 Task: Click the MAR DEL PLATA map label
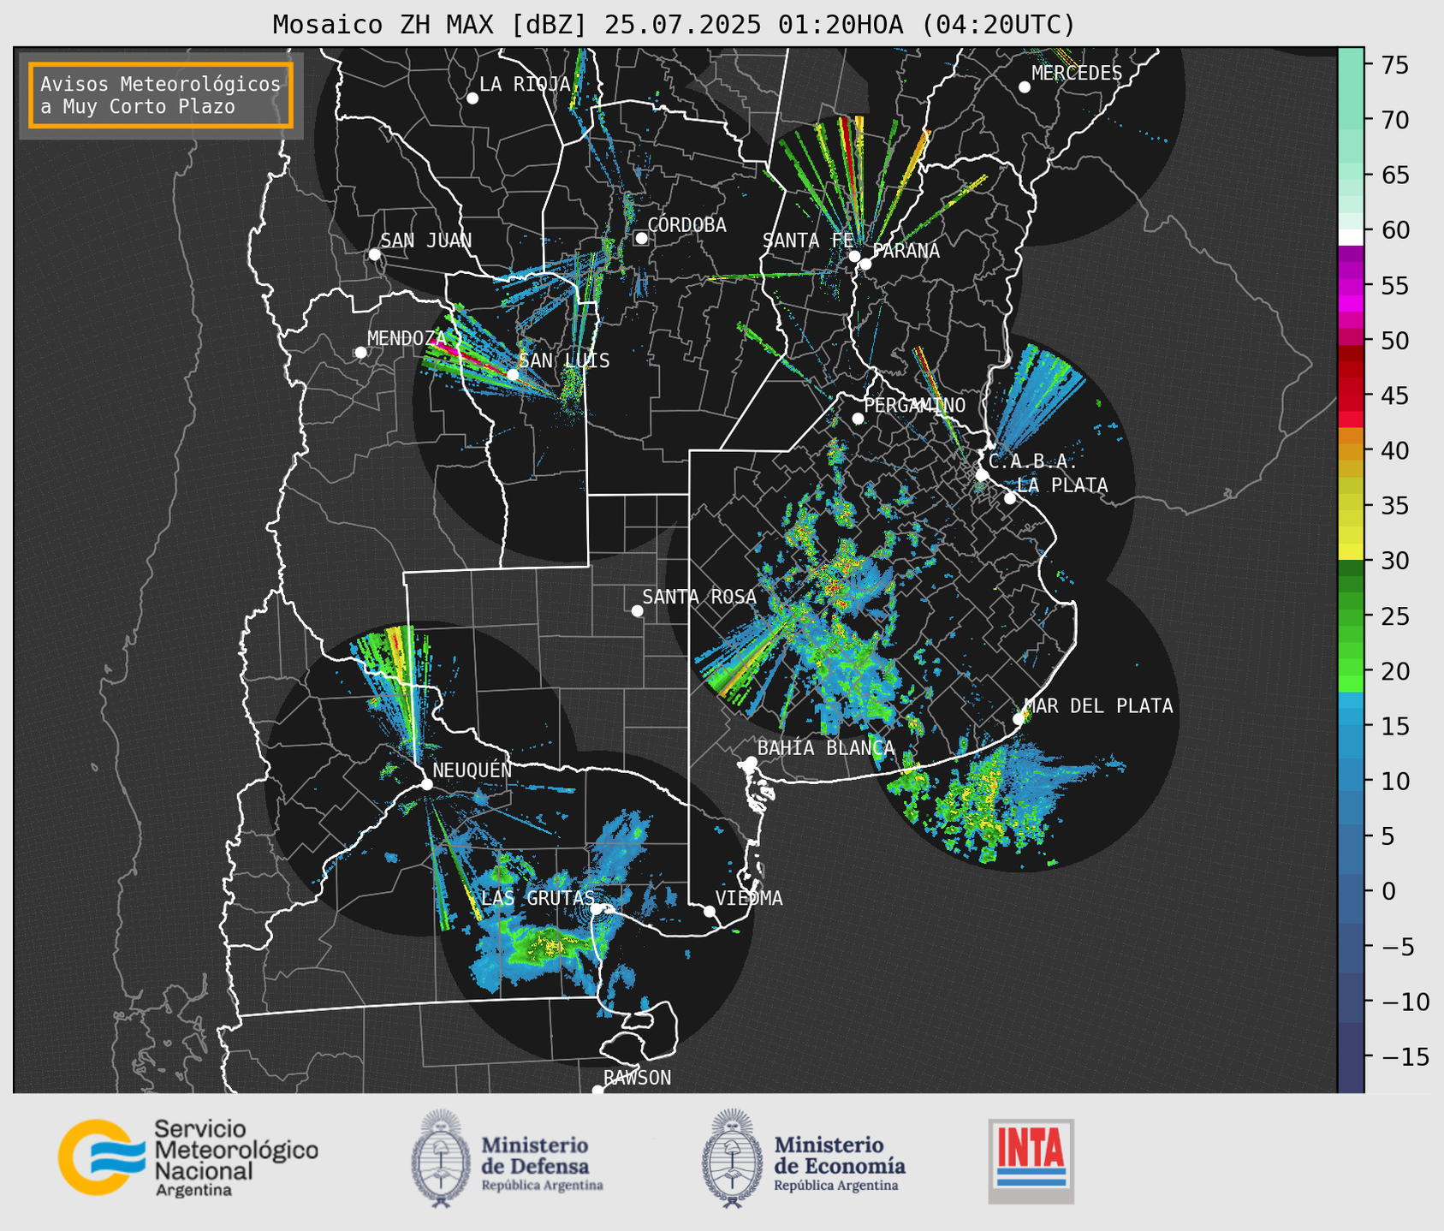pos(1099,705)
